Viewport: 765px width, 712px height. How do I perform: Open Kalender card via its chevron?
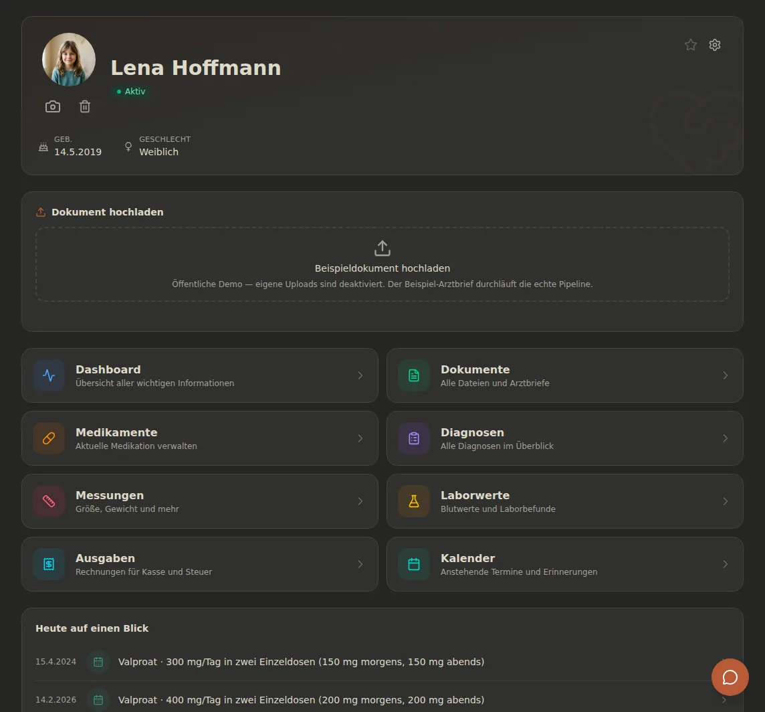click(725, 565)
